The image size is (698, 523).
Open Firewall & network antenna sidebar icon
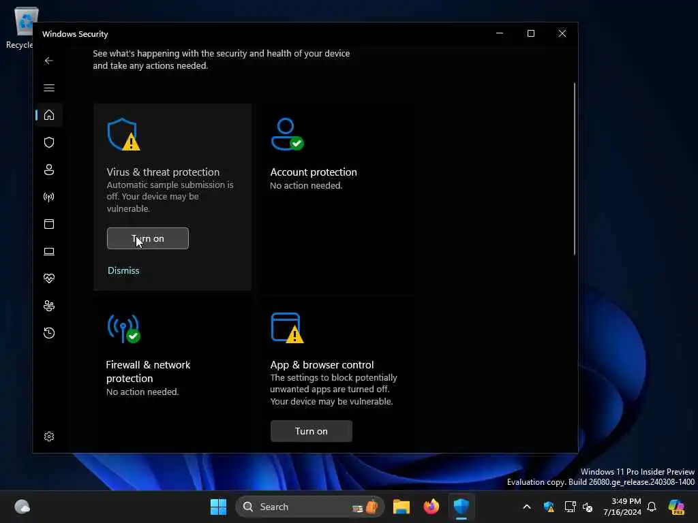click(49, 197)
